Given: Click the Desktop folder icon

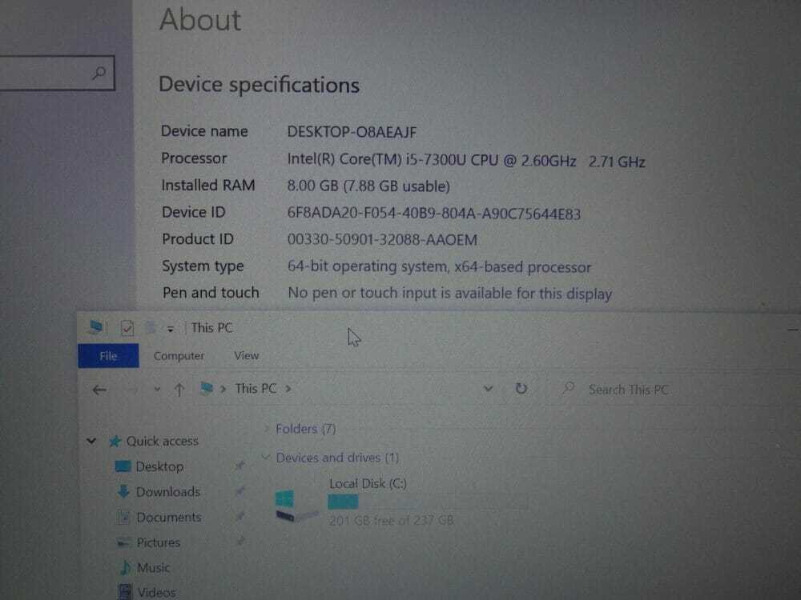Looking at the screenshot, I should (123, 466).
